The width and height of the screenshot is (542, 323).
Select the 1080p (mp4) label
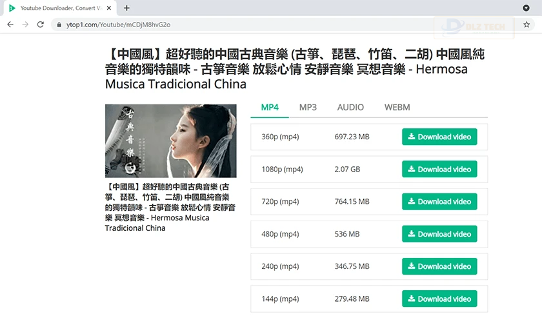point(282,170)
